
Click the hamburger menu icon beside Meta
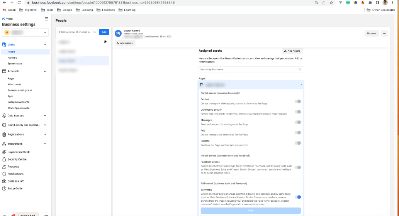[x=46, y=19]
